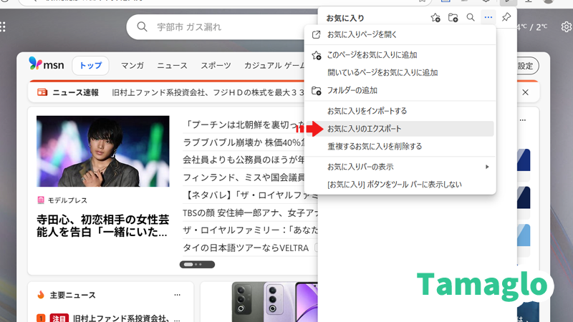
Task: Select お気に入りのエクスポート menu item
Action: [x=364, y=129]
